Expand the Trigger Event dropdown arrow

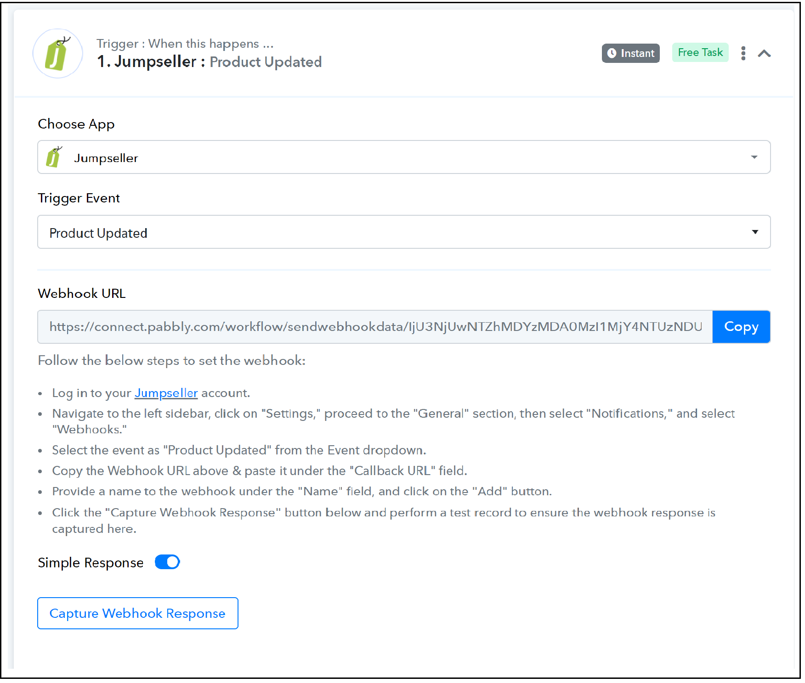754,232
